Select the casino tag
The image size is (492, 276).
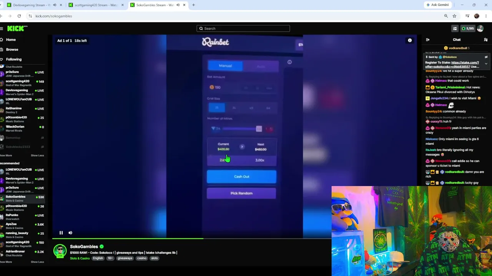click(x=142, y=258)
